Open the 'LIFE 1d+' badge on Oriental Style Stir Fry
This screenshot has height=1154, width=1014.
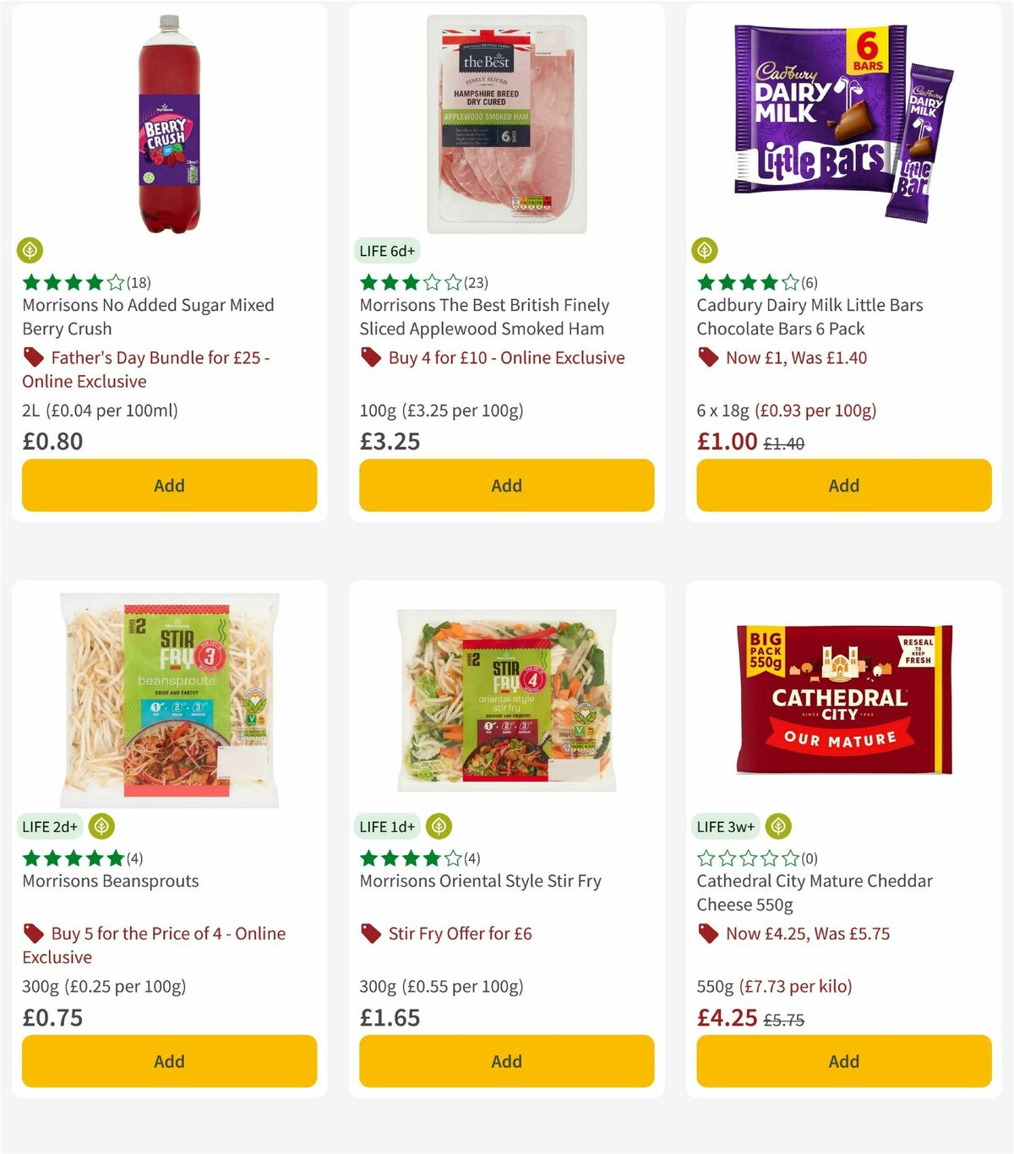pyautogui.click(x=385, y=826)
